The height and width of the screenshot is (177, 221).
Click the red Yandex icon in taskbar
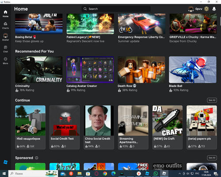(71, 173)
